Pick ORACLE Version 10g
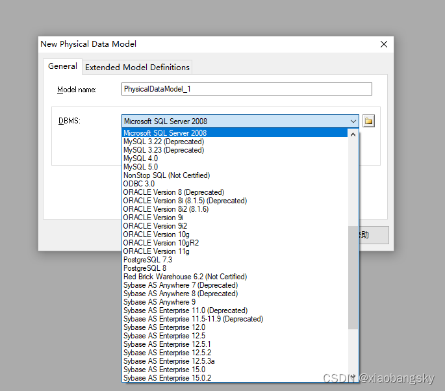 (x=235, y=234)
